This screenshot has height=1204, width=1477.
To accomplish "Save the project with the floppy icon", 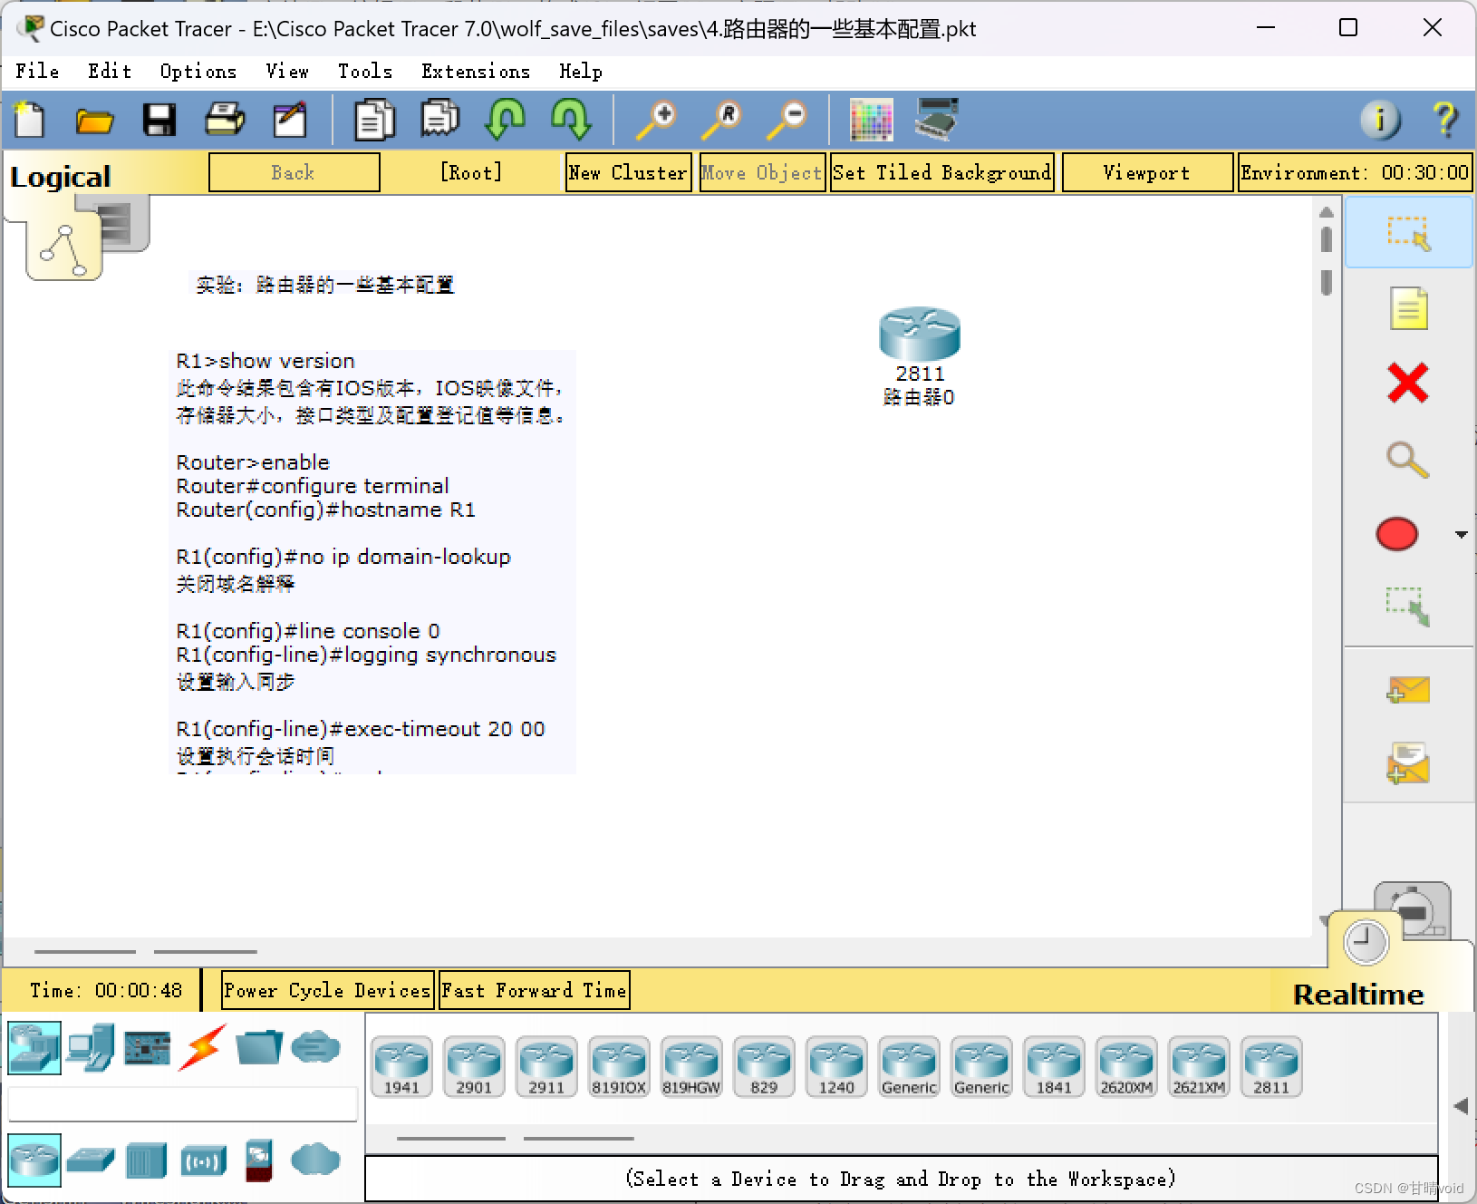I will [x=159, y=119].
